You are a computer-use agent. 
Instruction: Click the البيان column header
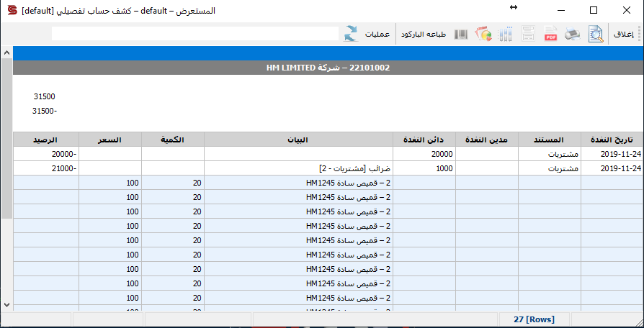click(x=299, y=140)
